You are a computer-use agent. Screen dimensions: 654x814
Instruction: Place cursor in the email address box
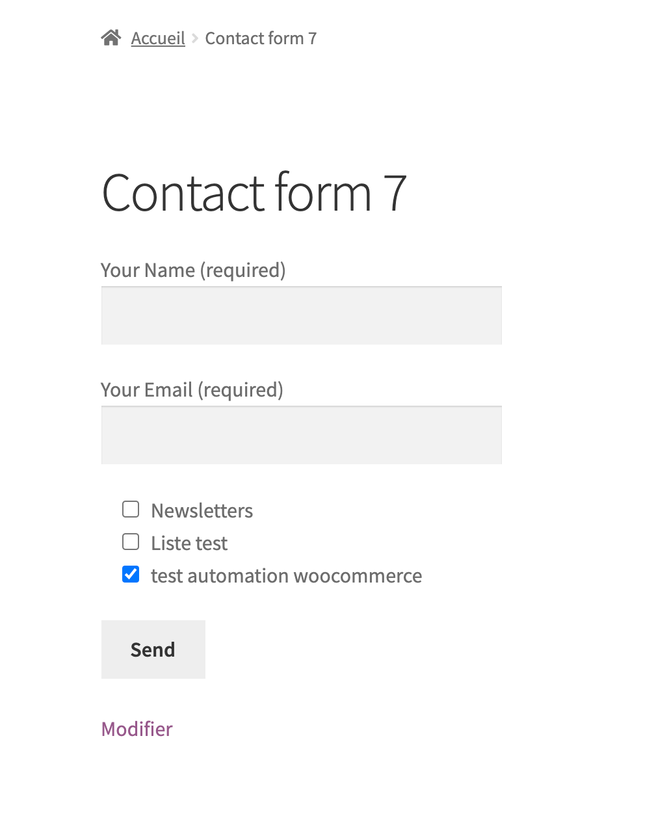pos(302,435)
